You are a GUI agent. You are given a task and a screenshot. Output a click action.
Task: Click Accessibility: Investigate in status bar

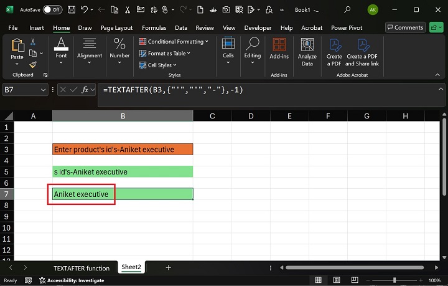pyautogui.click(x=74, y=280)
